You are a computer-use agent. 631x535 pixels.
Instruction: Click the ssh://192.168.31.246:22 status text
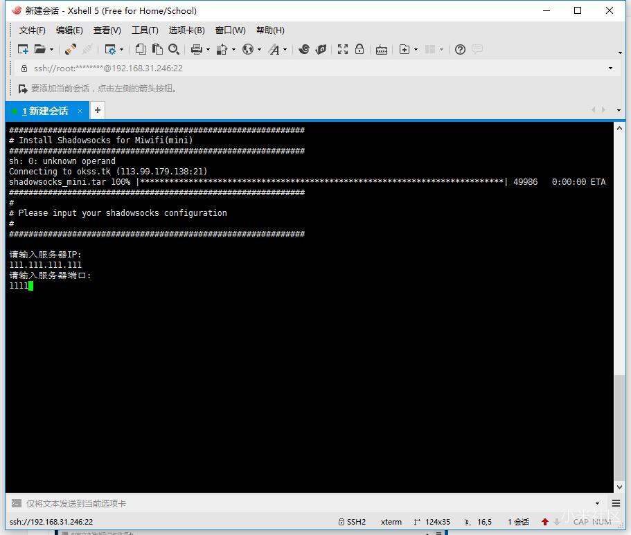(51, 522)
